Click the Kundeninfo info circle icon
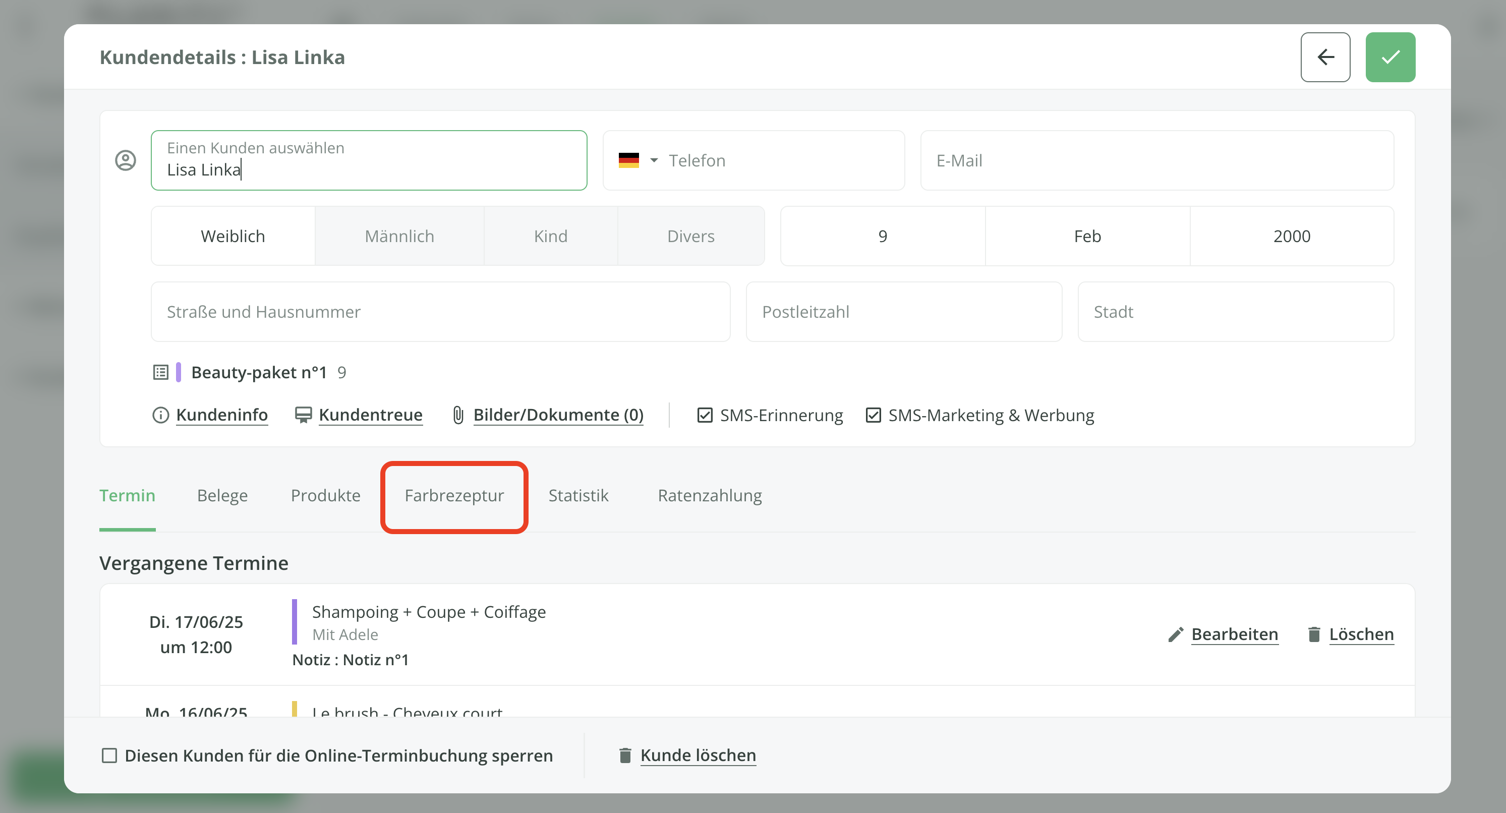Viewport: 1506px width, 813px height. point(160,415)
